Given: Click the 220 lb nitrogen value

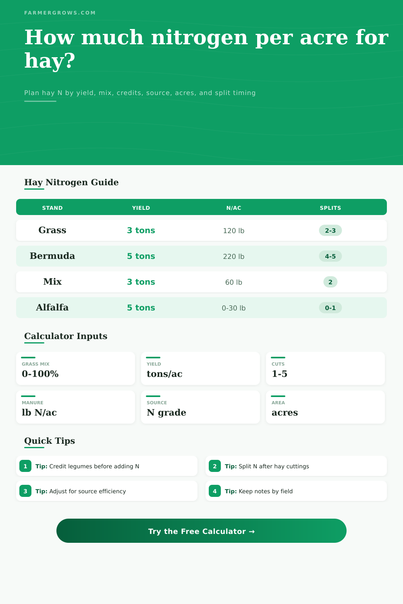Looking at the screenshot, I should click(234, 256).
